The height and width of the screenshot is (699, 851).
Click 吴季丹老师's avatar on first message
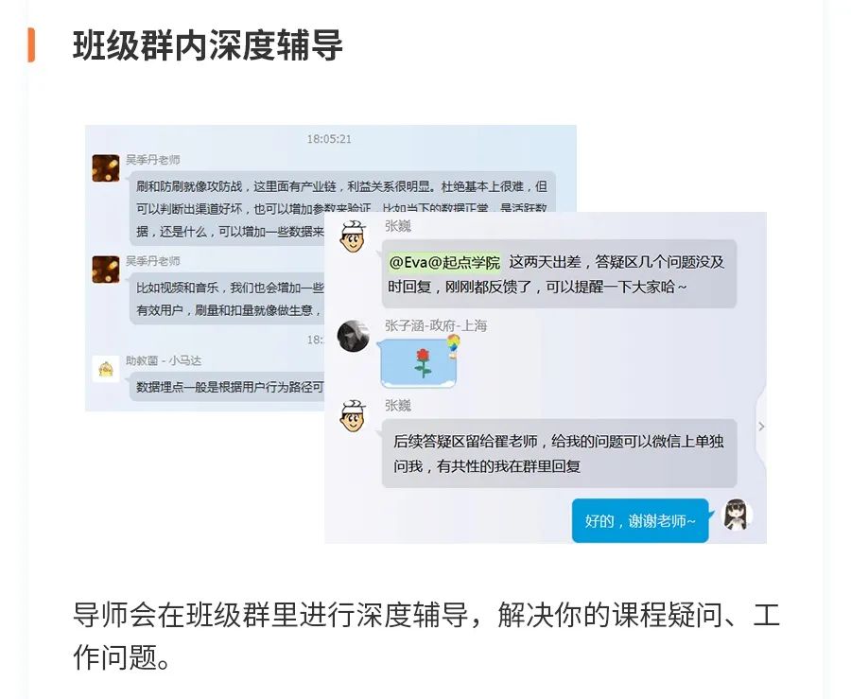[105, 168]
